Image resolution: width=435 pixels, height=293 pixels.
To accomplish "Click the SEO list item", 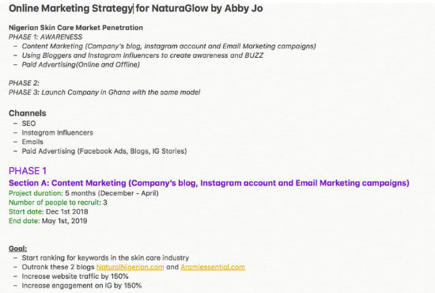I will point(28,124).
